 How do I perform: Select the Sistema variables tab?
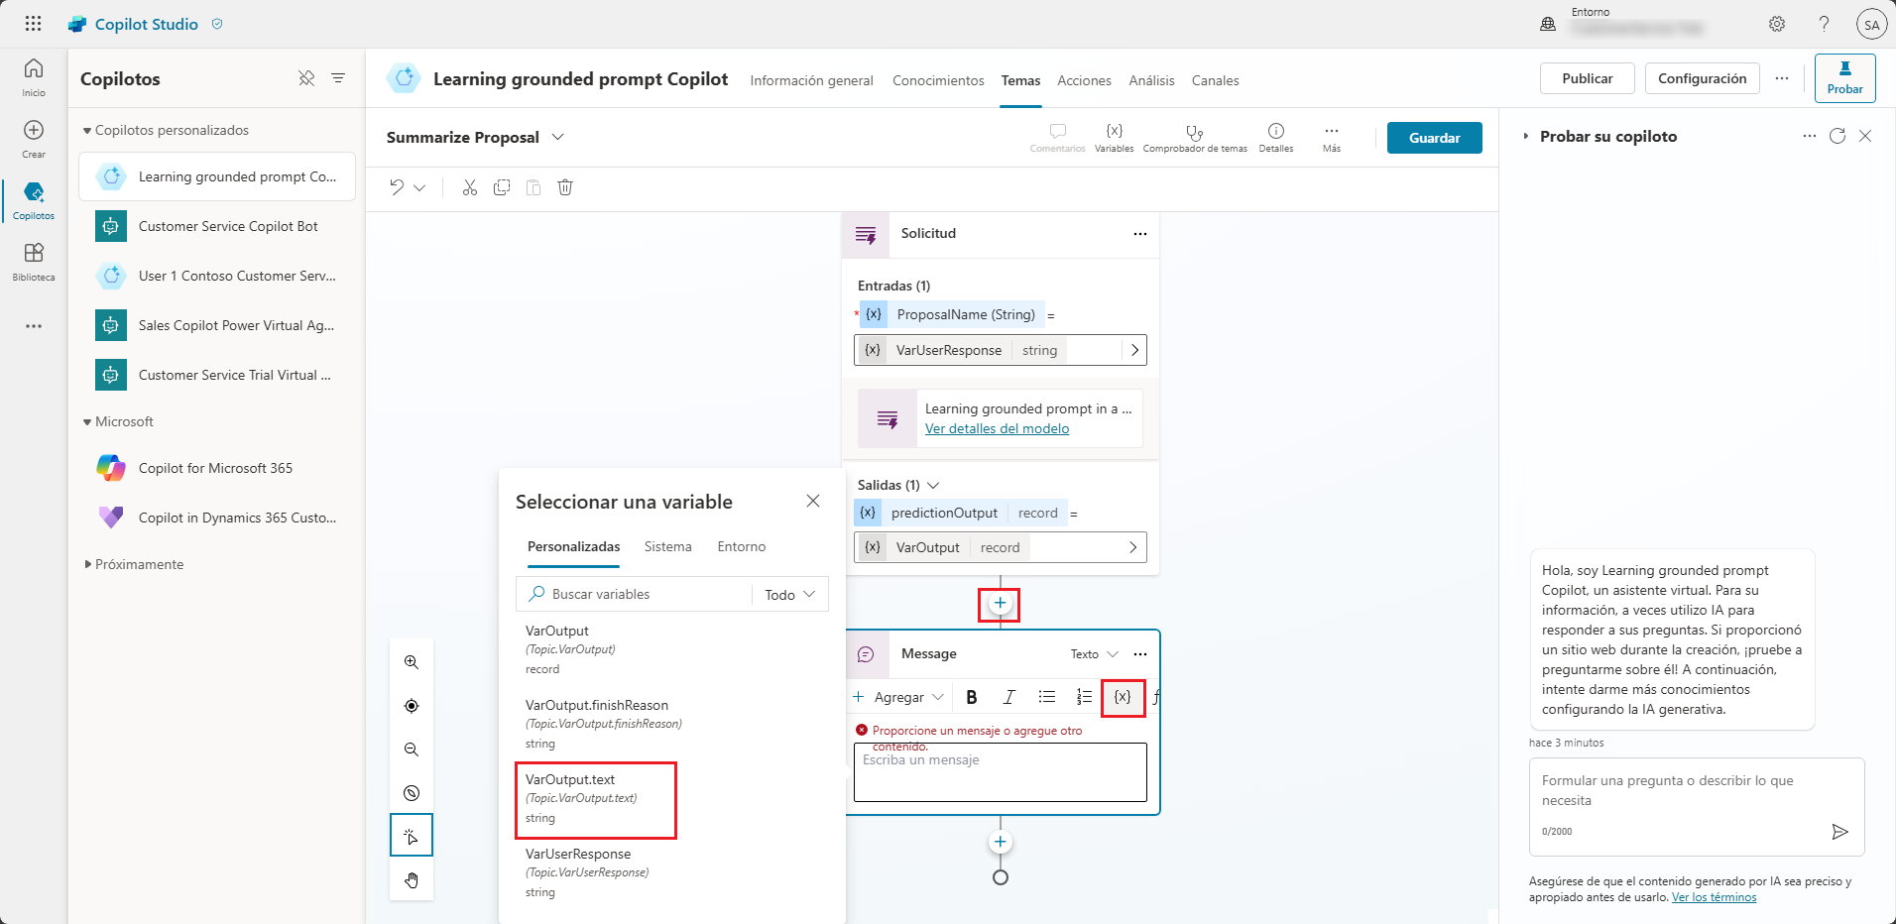point(667,546)
